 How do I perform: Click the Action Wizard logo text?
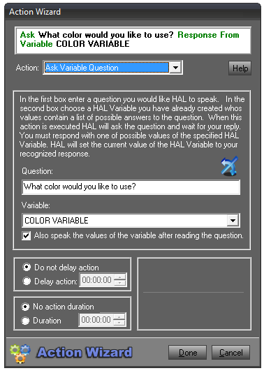85,352
